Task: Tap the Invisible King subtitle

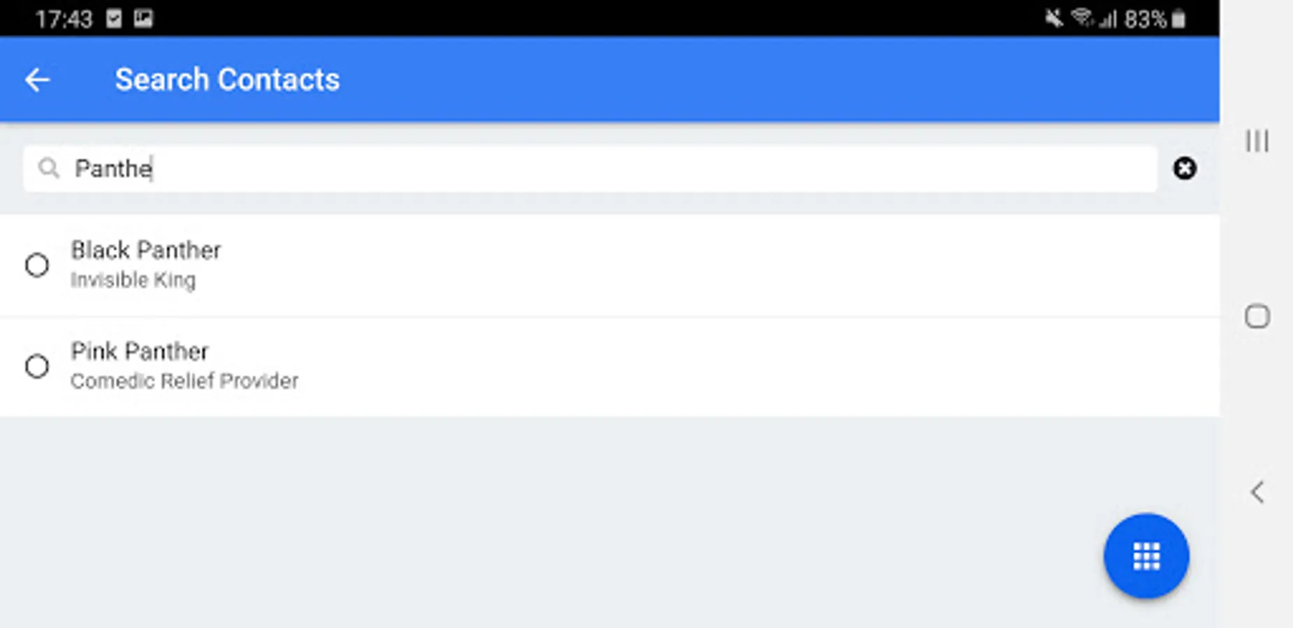Action: [x=133, y=280]
